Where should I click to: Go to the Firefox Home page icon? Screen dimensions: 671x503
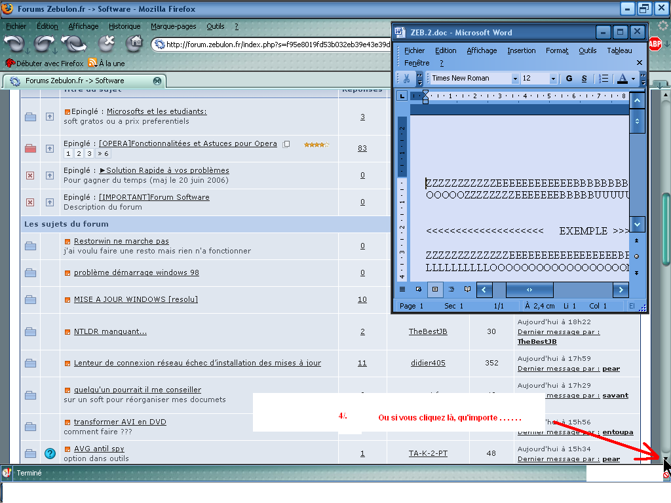[135, 44]
